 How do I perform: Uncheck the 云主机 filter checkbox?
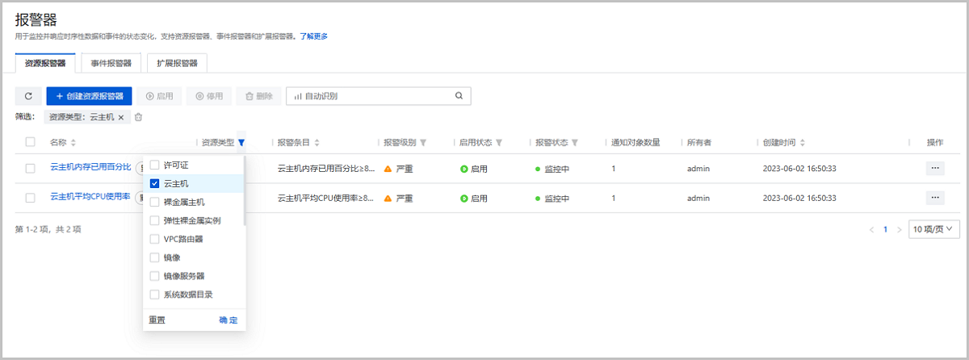point(155,183)
